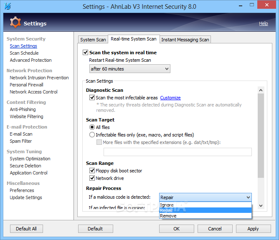
Task: Click the AhnLab V3 title bar logo
Action: click(8, 6)
